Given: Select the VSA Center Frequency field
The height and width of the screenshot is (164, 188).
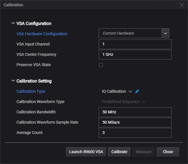Looking at the screenshot, I should 135,55.
